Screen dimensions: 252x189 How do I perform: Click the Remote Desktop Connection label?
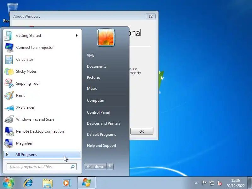[x=40, y=131]
